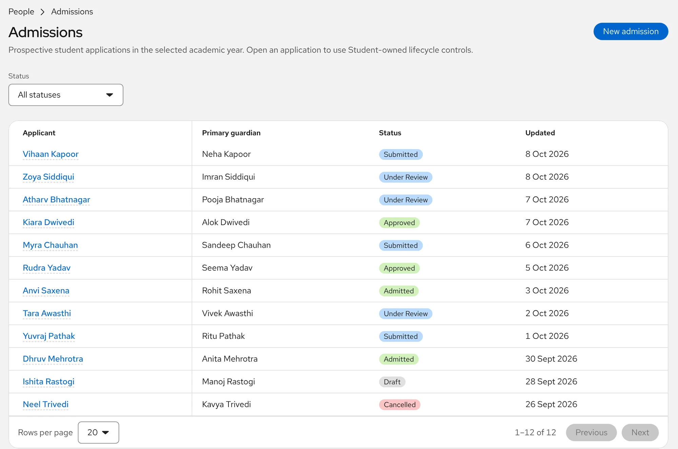Click the Next page button

coord(640,432)
